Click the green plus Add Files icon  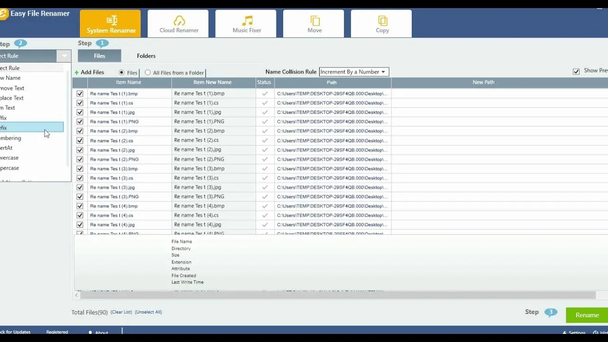coord(76,73)
